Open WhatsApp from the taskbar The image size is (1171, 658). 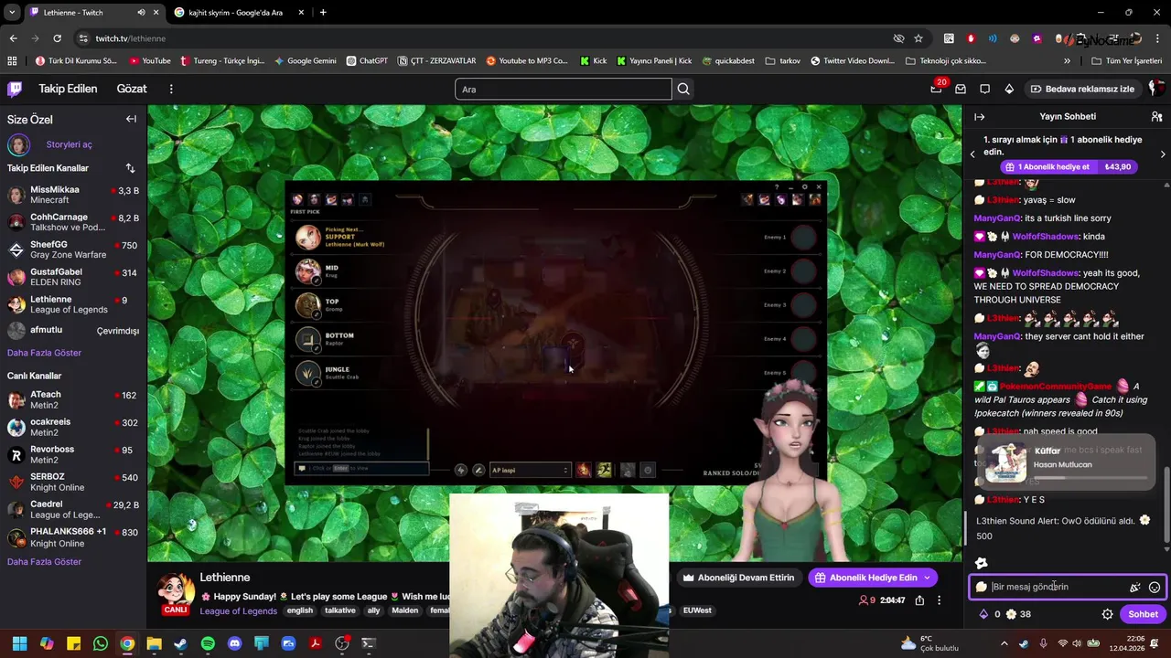101,643
